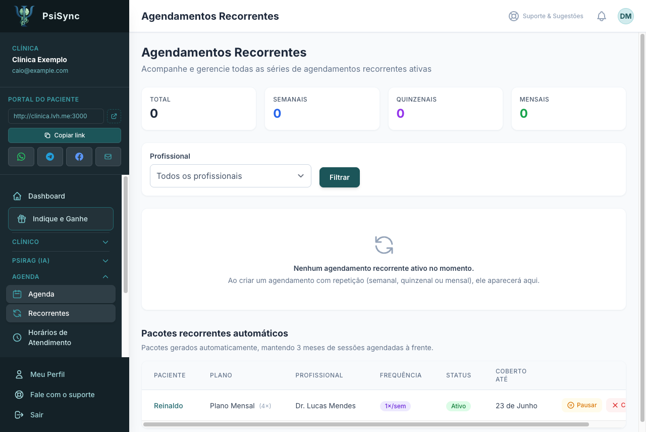Click the STATUS column header

coord(459,375)
